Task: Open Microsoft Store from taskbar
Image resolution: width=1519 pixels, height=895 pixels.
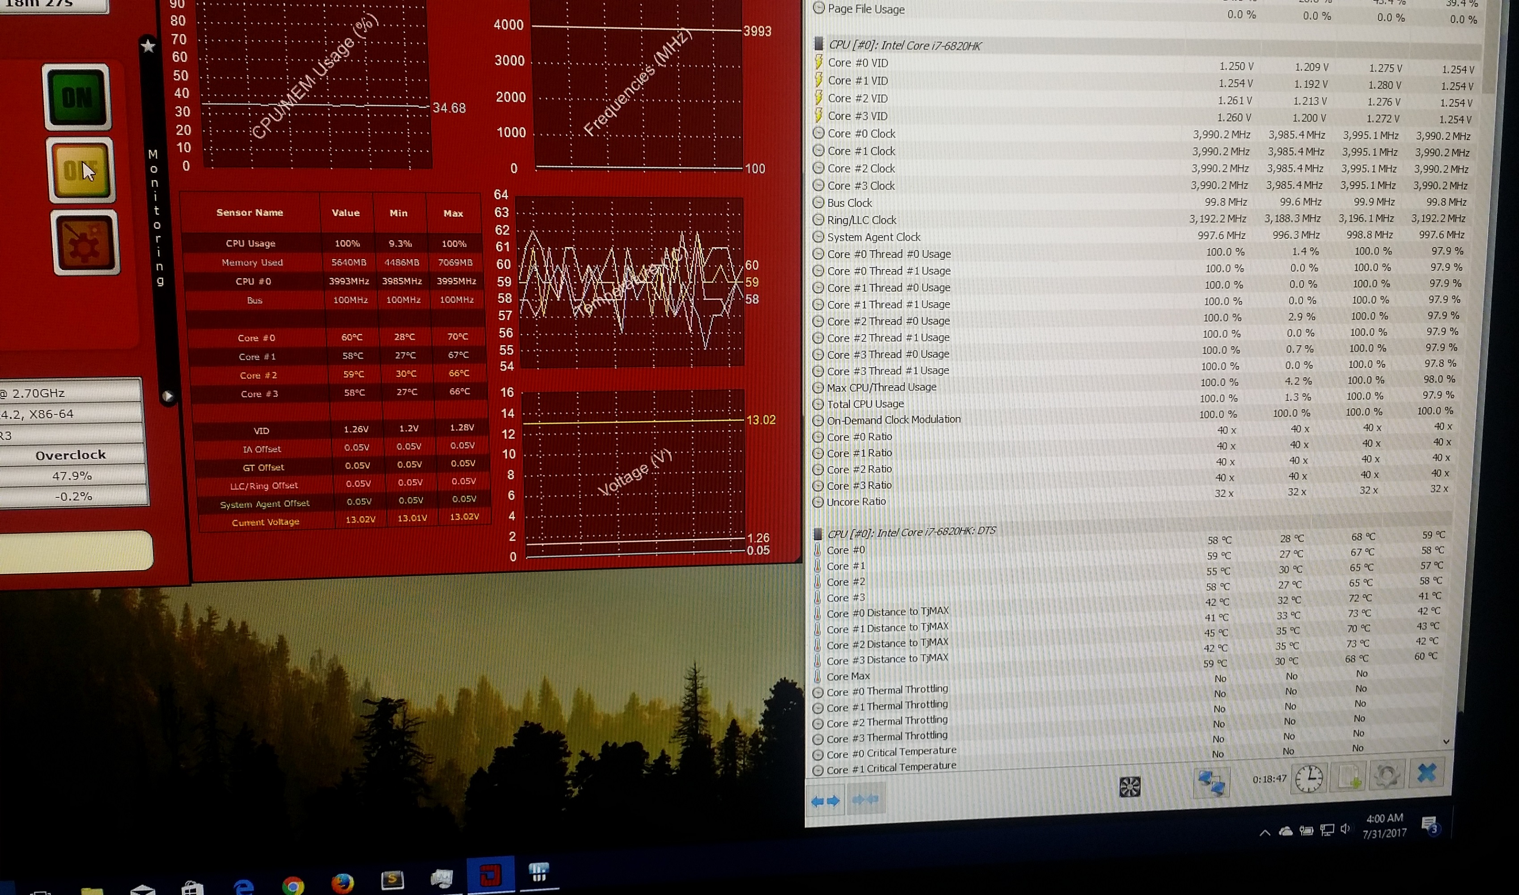Action: point(193,888)
